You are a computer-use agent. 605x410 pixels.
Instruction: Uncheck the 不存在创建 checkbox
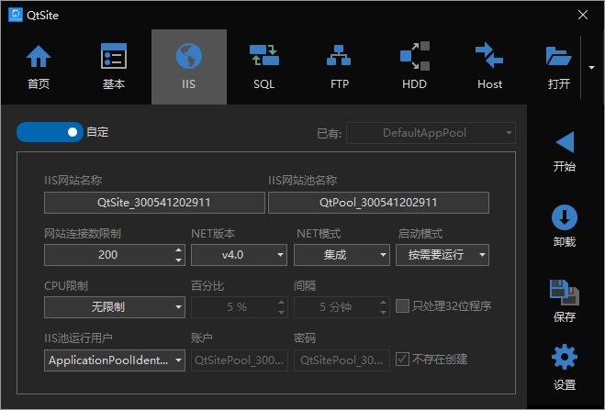click(x=402, y=360)
